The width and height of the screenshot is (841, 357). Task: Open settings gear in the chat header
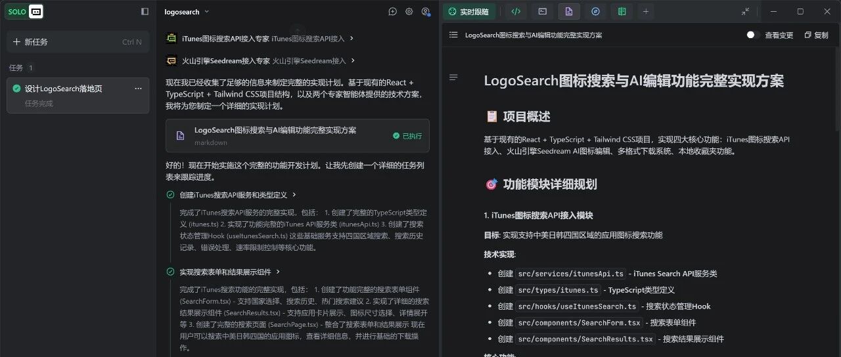coord(409,12)
